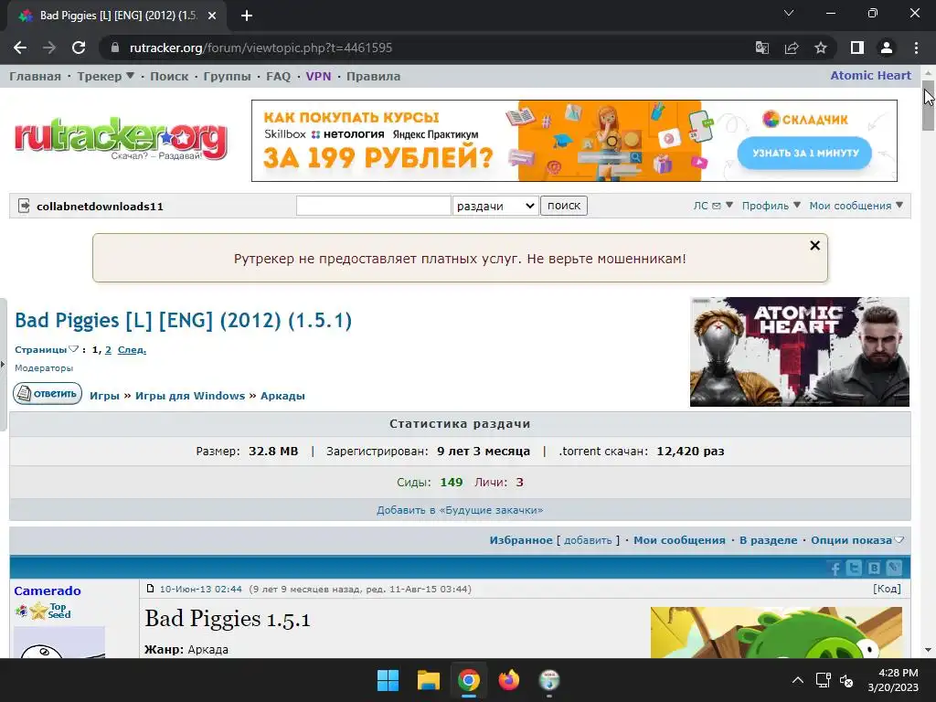Click the muted volume tray icon
The width and height of the screenshot is (936, 702).
(x=846, y=680)
